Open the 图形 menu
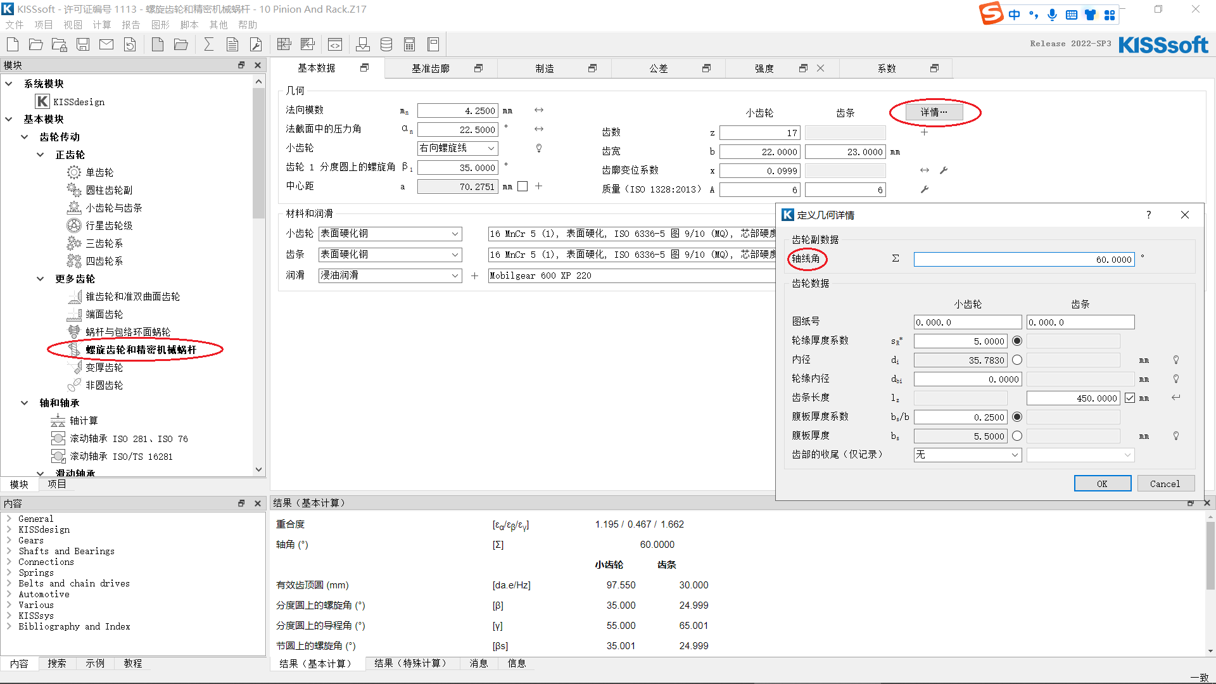 pyautogui.click(x=160, y=25)
